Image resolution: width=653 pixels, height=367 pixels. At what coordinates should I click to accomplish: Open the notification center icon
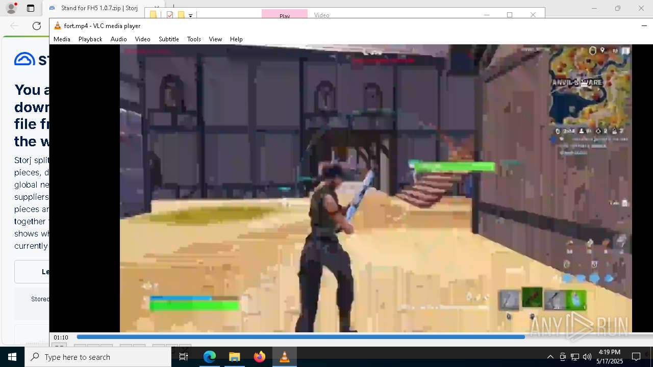coord(636,357)
